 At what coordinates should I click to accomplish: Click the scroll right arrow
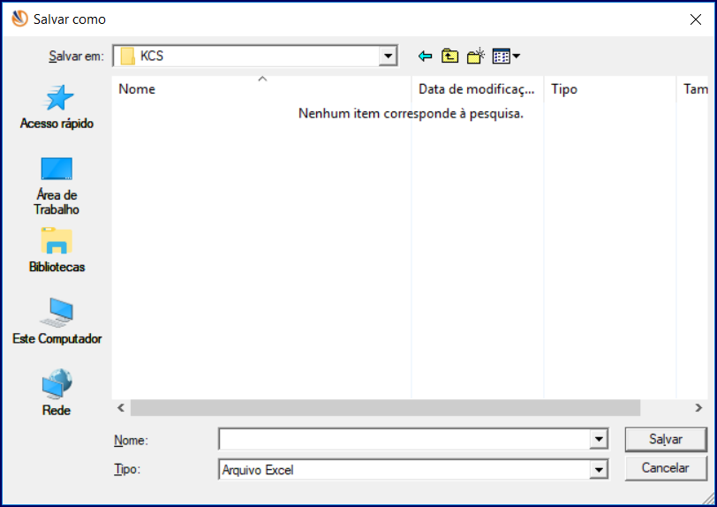coord(698,408)
